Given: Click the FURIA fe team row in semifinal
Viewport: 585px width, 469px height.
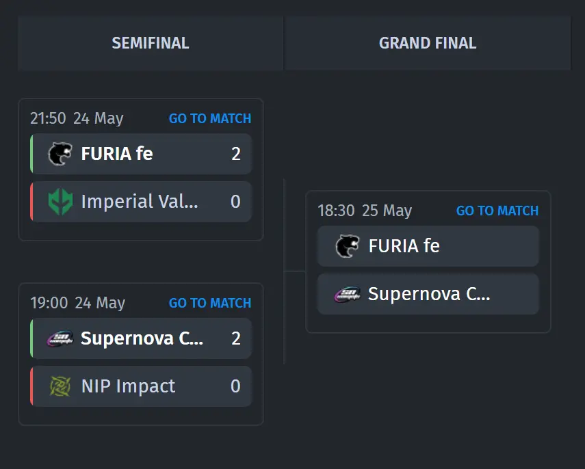Looking at the screenshot, I should pyautogui.click(x=141, y=154).
